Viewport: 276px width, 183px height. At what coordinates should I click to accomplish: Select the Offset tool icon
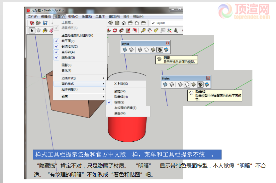[135, 30]
